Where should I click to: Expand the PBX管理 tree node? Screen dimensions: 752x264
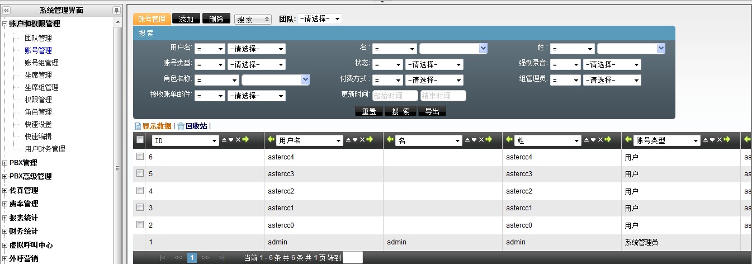[x=5, y=163]
